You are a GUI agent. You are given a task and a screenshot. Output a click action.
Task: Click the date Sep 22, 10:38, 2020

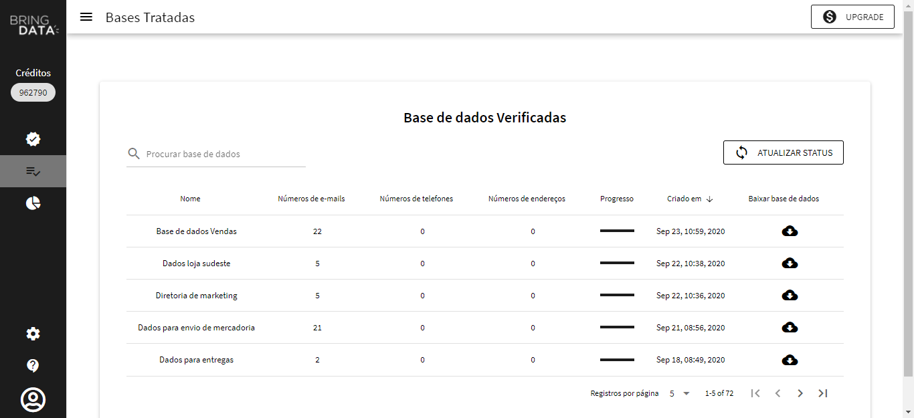(691, 264)
